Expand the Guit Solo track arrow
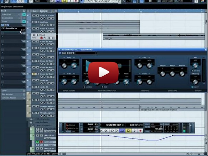The image size is (208, 156). [x=28, y=22]
